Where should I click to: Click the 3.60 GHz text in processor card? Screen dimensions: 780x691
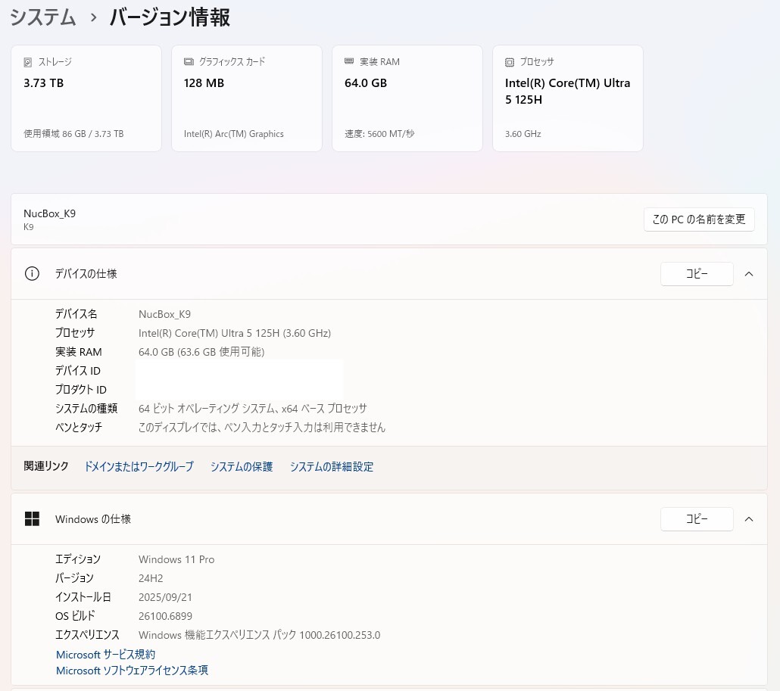(523, 134)
